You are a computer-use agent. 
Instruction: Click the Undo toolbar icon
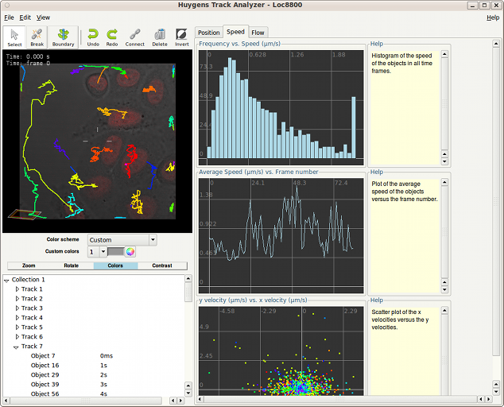(x=93, y=37)
